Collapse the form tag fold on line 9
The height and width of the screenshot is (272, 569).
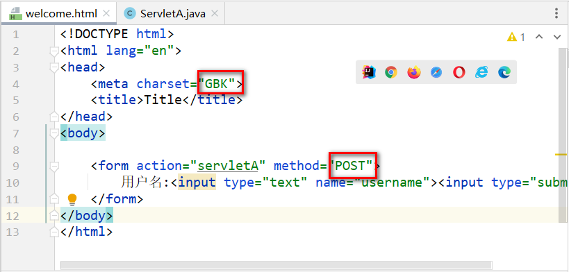[54, 167]
